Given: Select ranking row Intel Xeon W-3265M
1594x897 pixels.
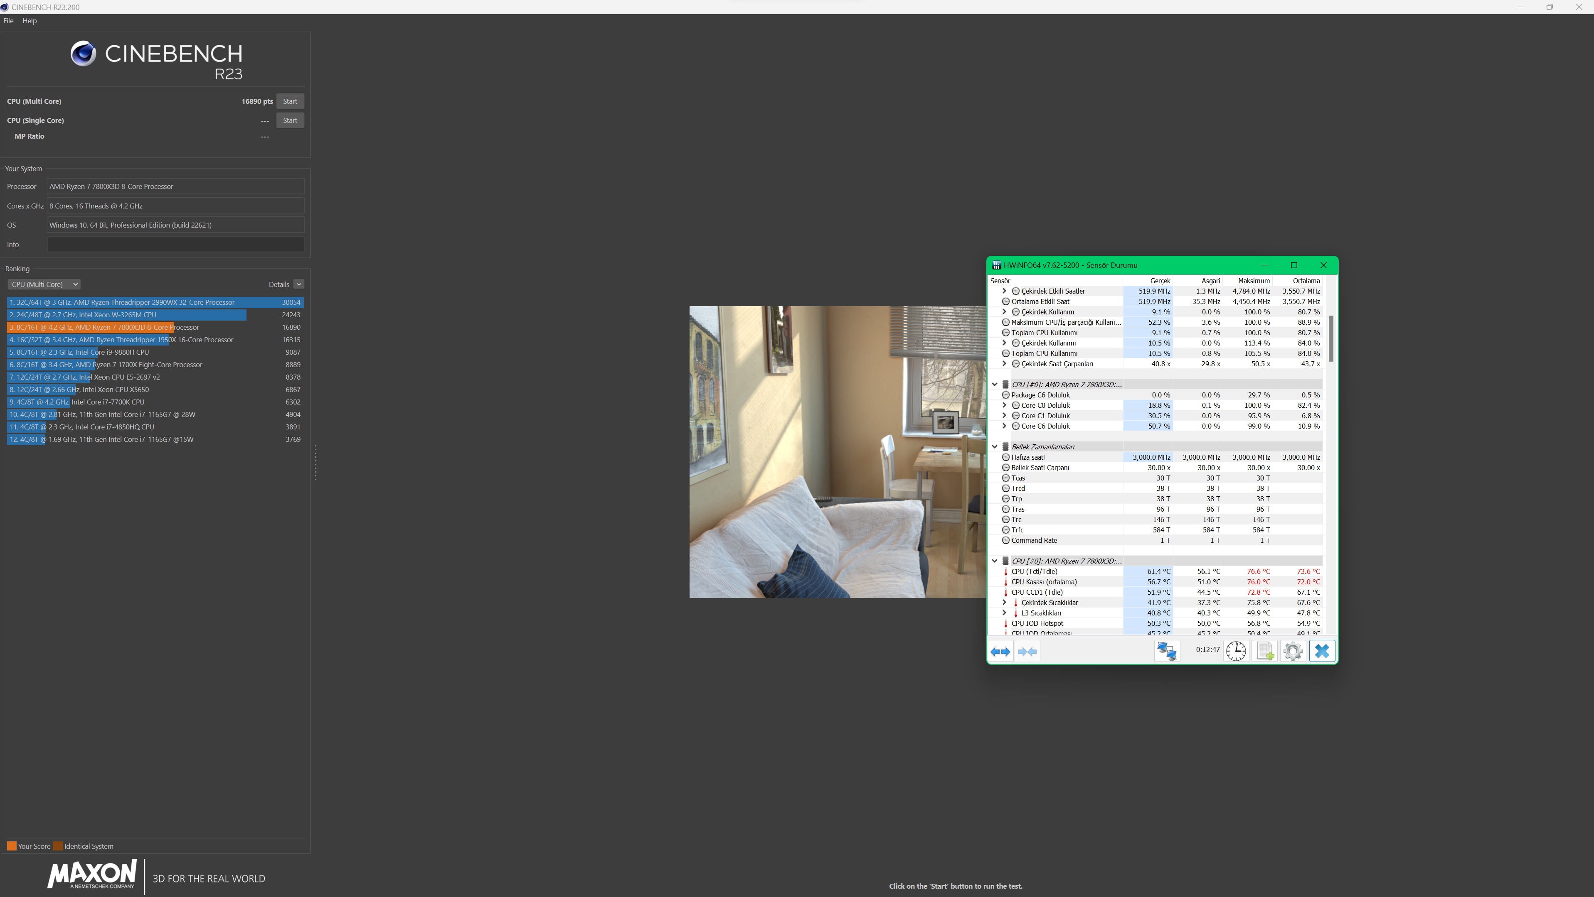Looking at the screenshot, I should (x=155, y=315).
